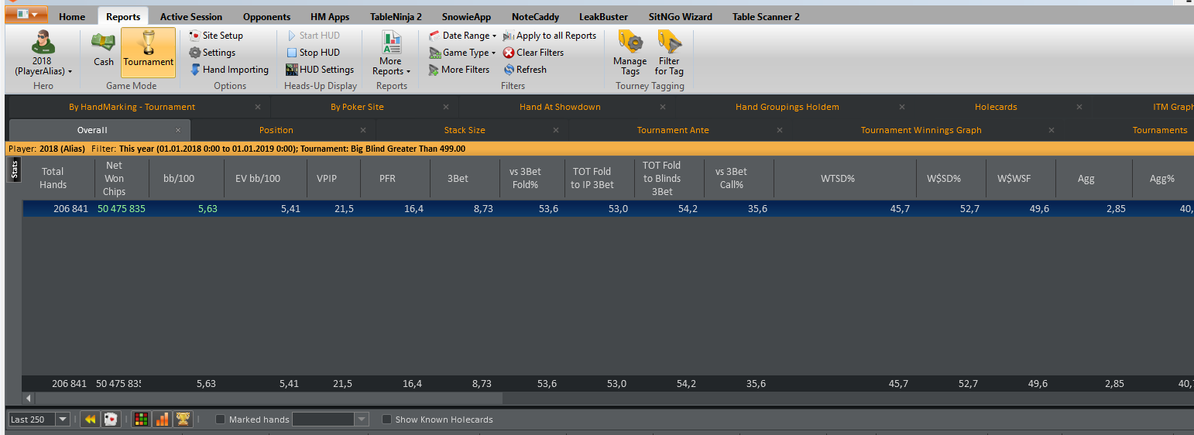Select the data row with 206 841 hands

608,209
